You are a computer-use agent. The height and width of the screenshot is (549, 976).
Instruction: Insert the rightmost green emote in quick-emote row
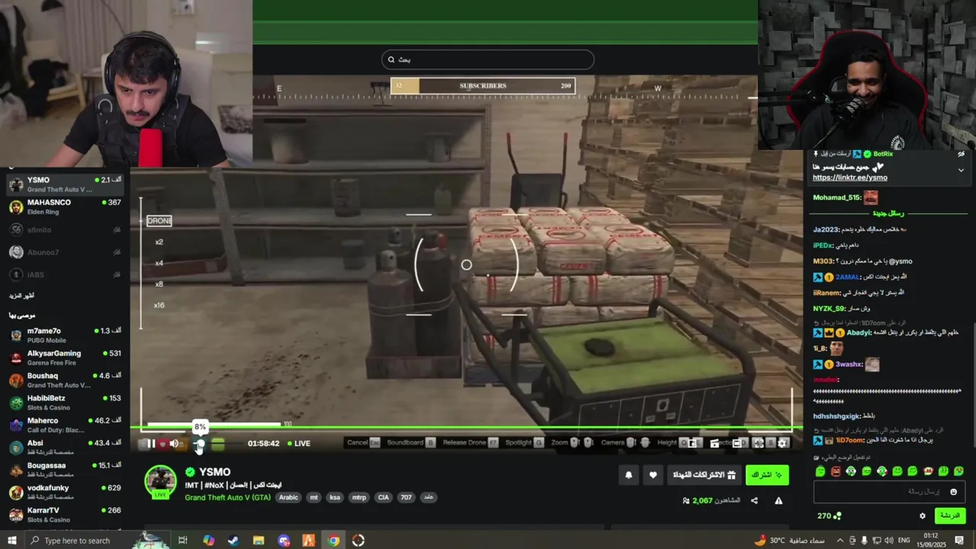click(x=958, y=471)
